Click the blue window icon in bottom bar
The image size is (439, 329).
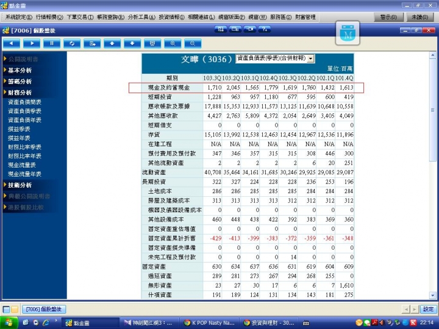point(6,309)
